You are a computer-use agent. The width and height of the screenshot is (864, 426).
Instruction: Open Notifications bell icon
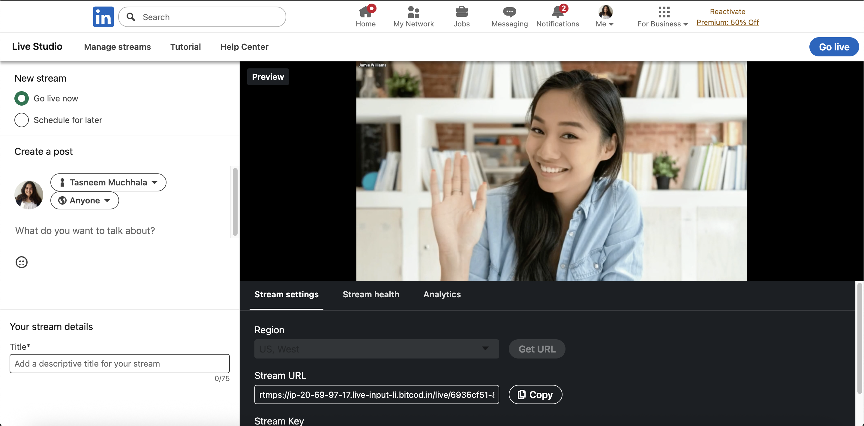pos(557,12)
